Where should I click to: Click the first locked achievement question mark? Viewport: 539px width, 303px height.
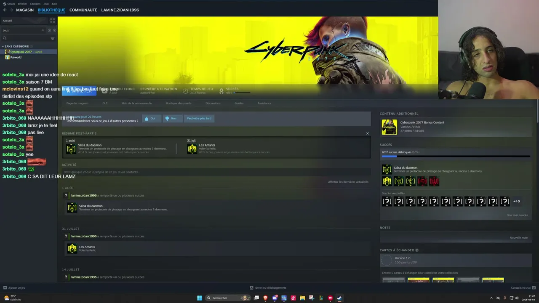(x=387, y=202)
